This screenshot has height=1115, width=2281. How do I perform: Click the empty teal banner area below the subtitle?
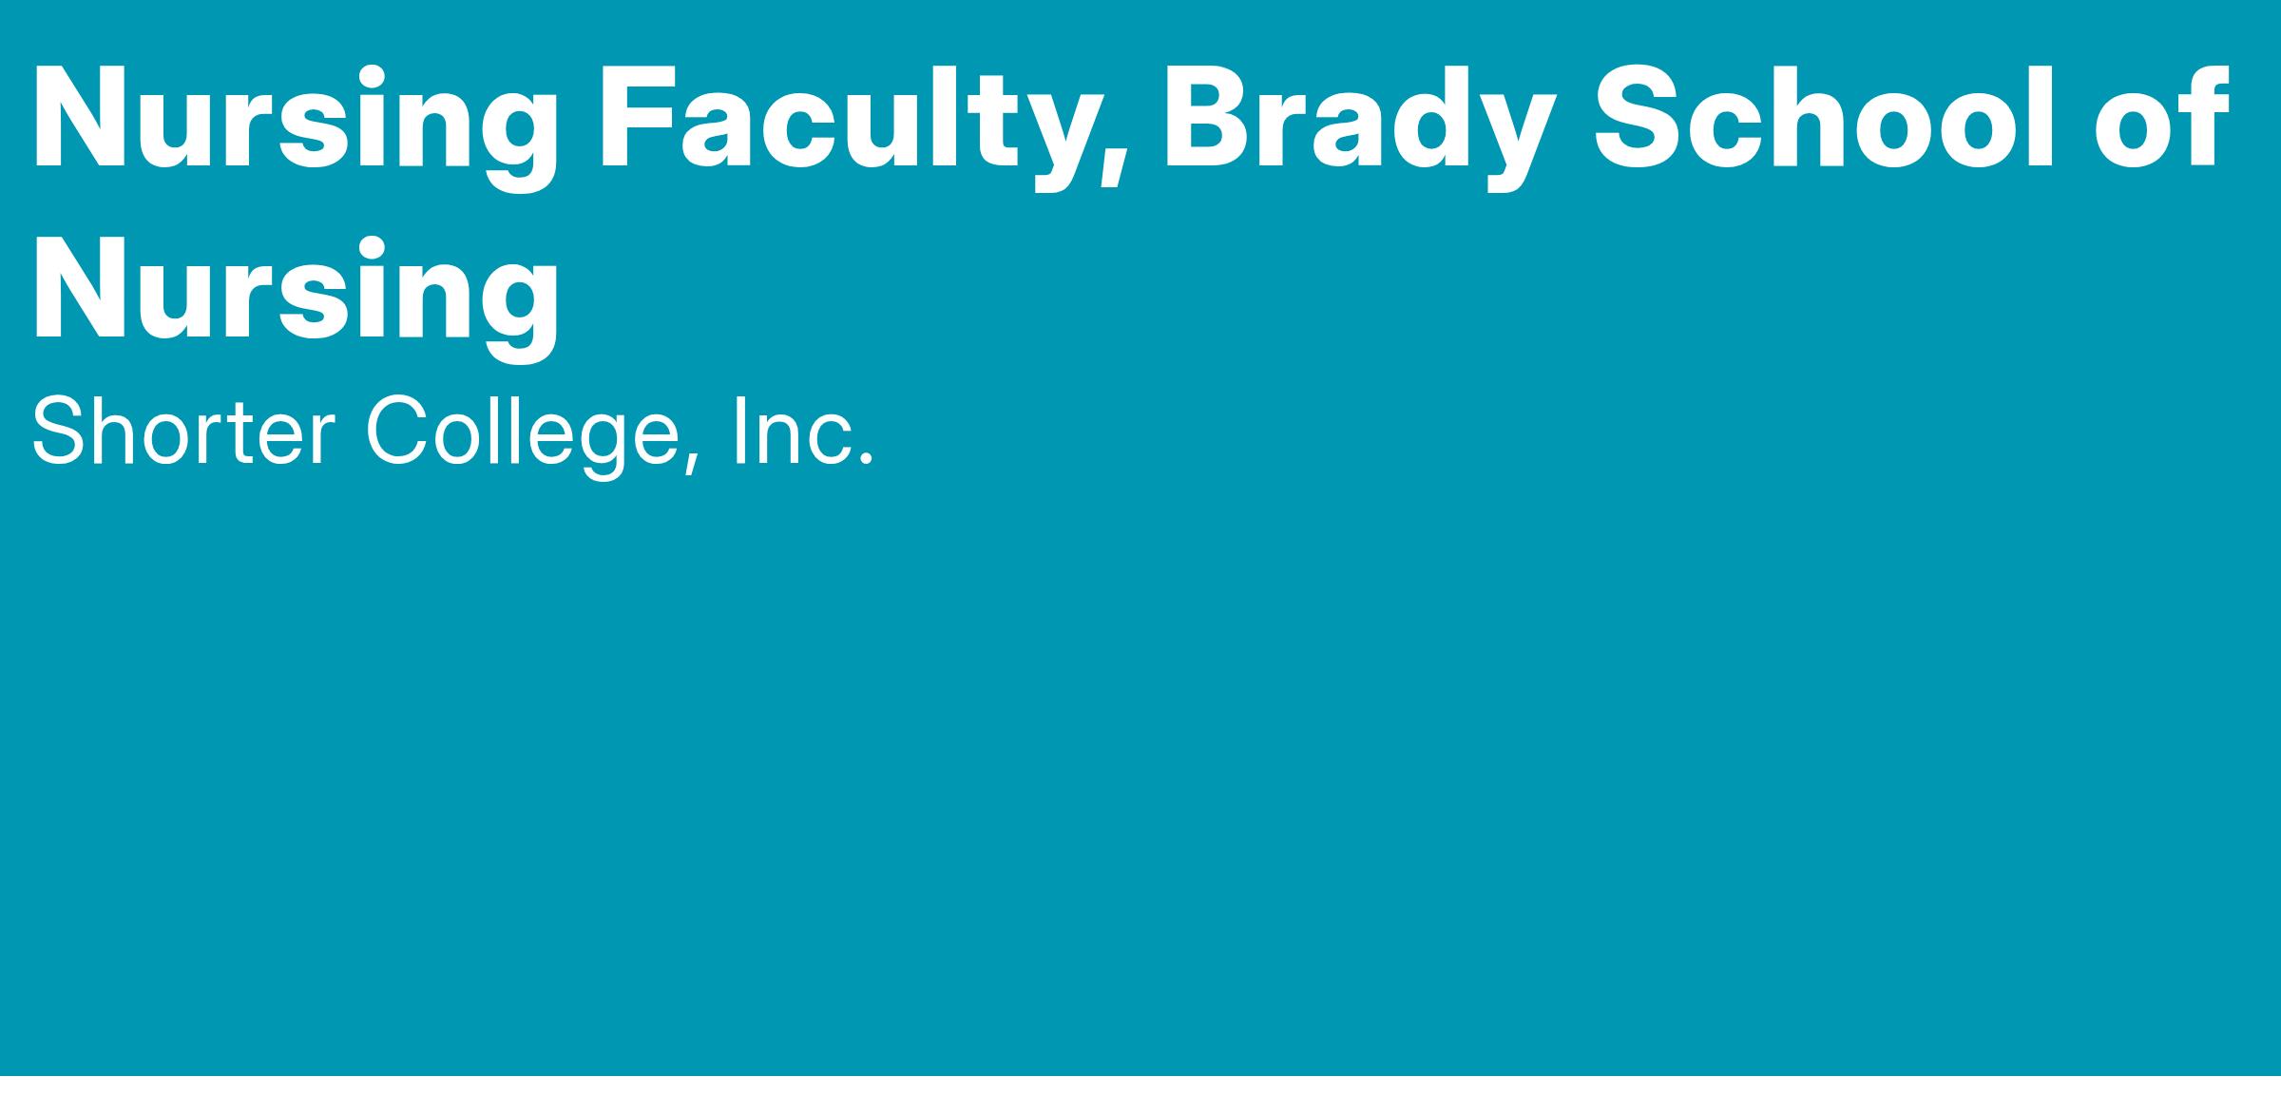click(1140, 770)
